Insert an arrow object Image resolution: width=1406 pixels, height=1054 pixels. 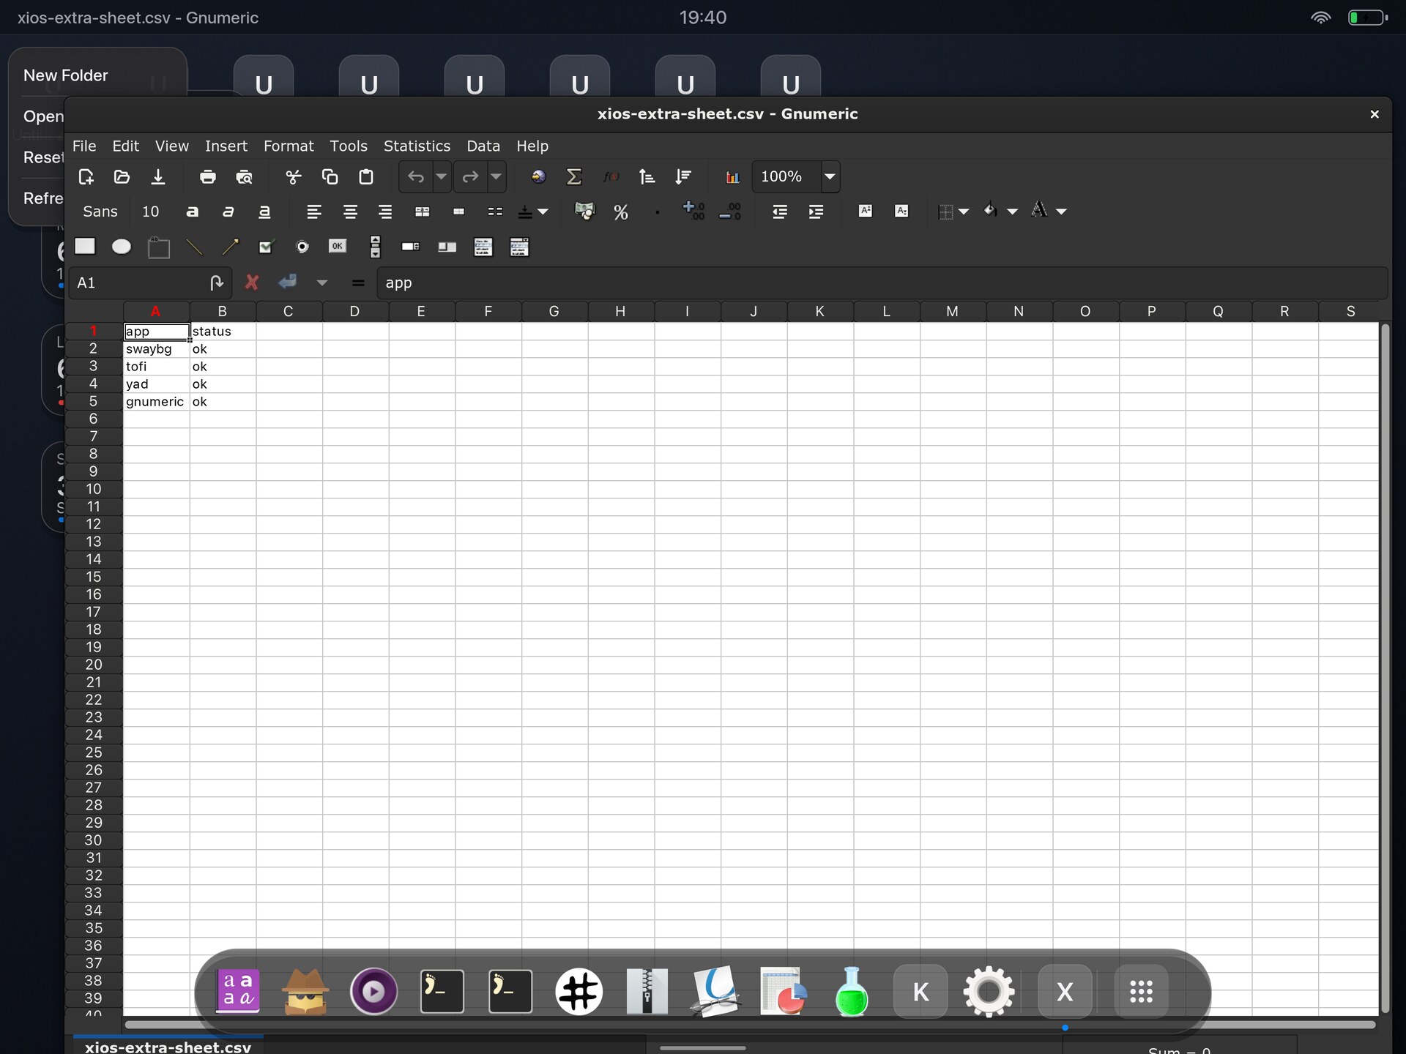click(x=230, y=247)
